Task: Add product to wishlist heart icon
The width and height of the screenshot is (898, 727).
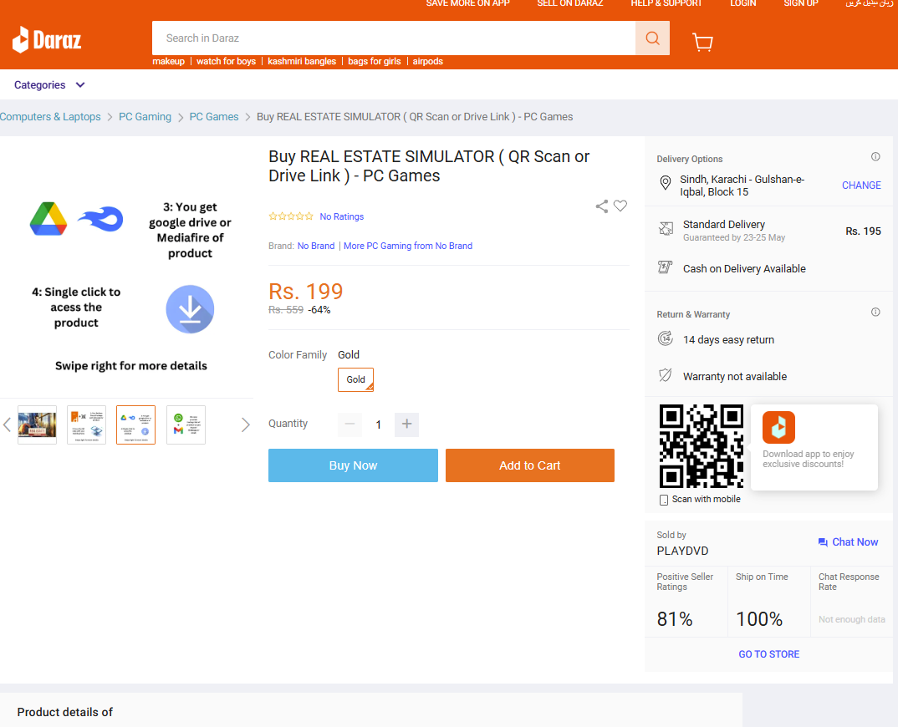Action: 620,206
